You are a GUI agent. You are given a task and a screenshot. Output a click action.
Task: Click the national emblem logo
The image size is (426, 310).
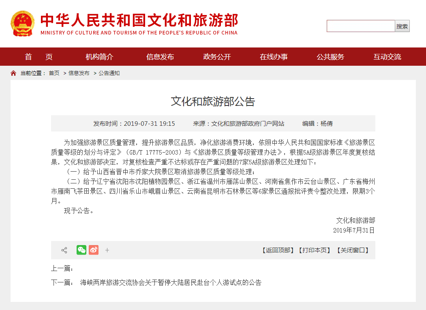[23, 24]
